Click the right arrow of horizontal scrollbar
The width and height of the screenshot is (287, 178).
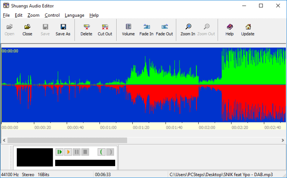[x=283, y=140]
